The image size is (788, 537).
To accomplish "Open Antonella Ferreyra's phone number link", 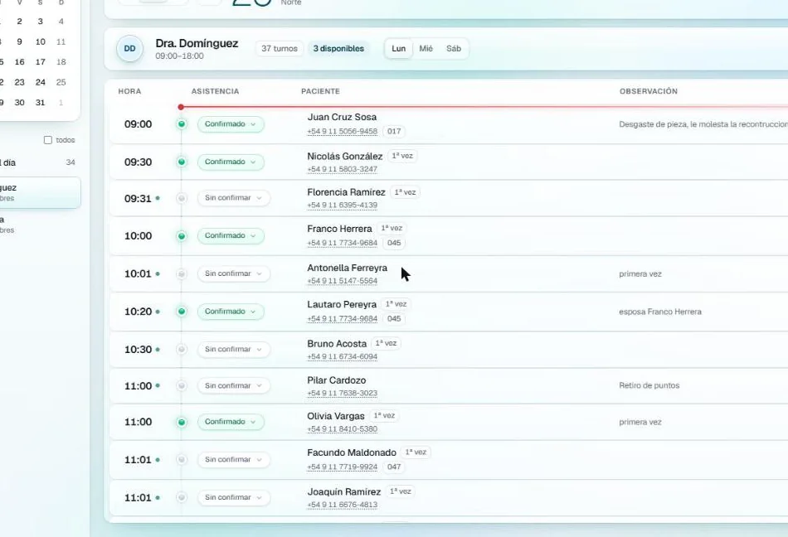I will pyautogui.click(x=343, y=281).
